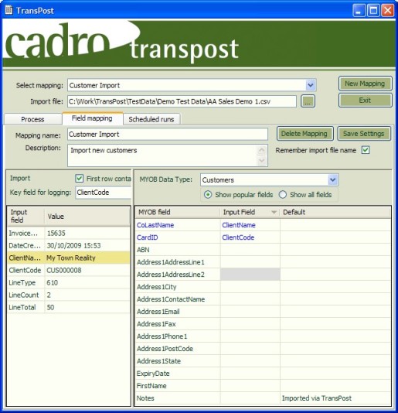Toggle First row contains checkbox

pyautogui.click(x=80, y=179)
